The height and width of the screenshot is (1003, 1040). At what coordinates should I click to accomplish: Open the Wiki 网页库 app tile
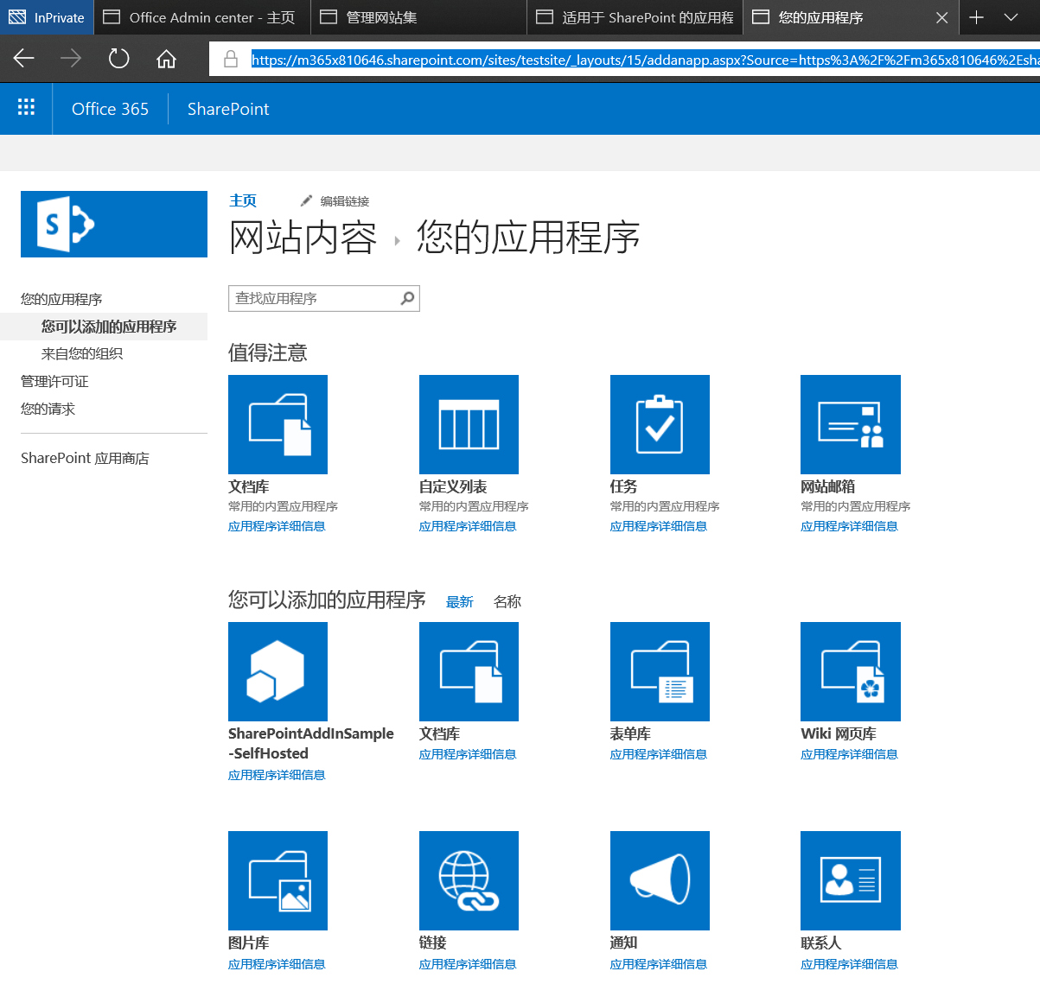851,671
